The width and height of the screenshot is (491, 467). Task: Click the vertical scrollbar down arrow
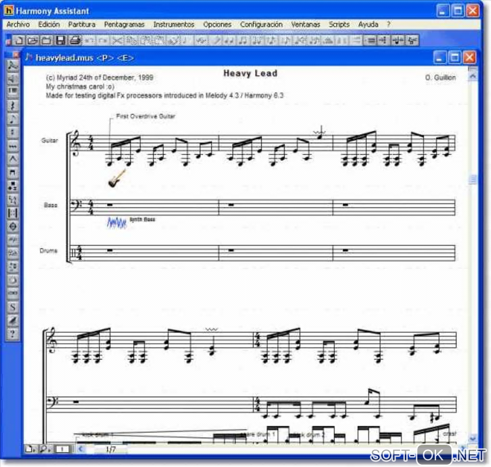coord(473,438)
